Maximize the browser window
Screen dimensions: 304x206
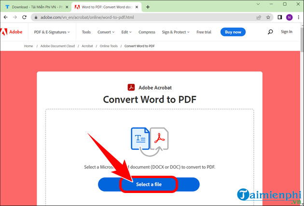coord(285,4)
